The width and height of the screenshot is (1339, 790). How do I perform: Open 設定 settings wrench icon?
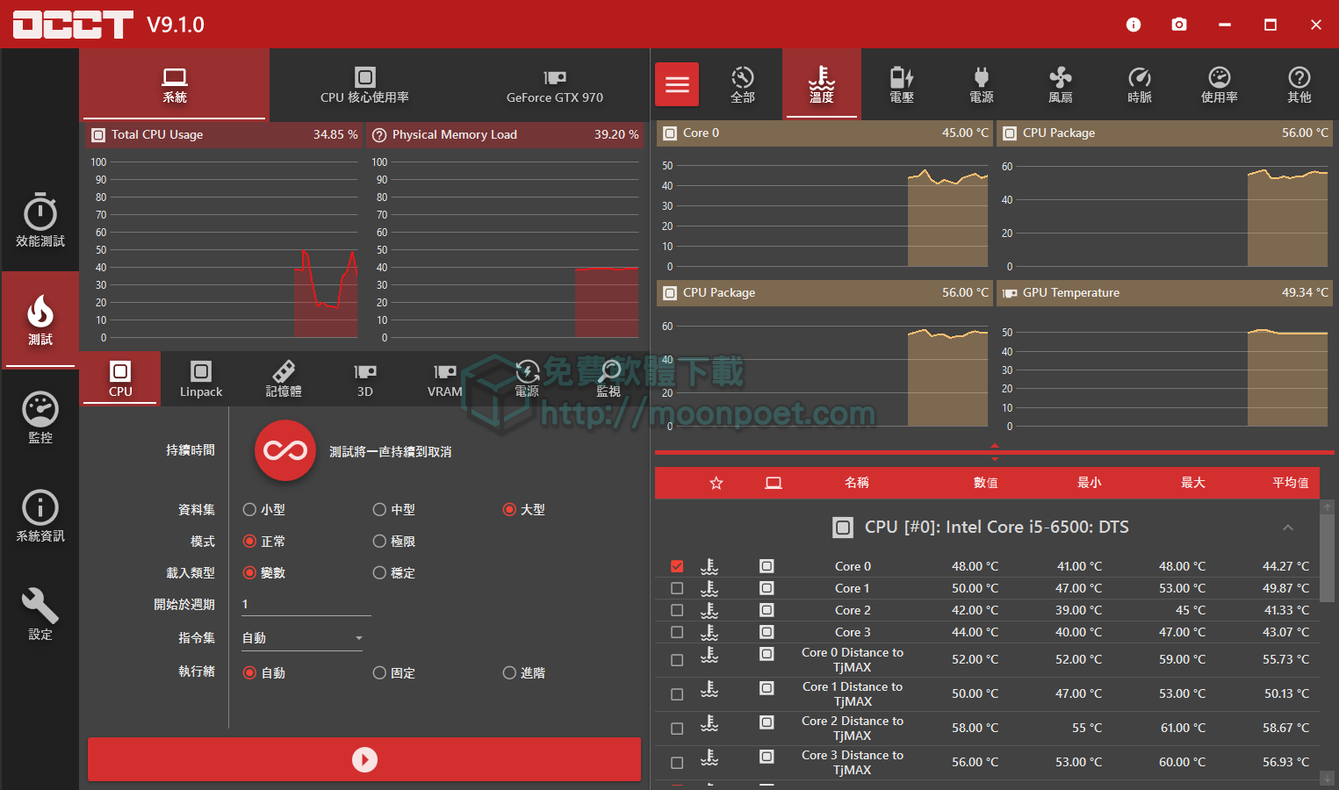point(40,614)
